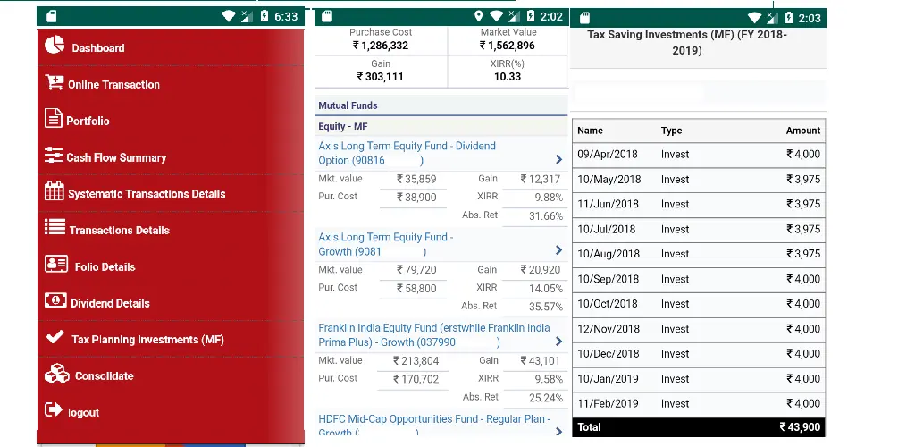Click the Systematic Transactions calendar icon
The image size is (915, 447).
[55, 190]
